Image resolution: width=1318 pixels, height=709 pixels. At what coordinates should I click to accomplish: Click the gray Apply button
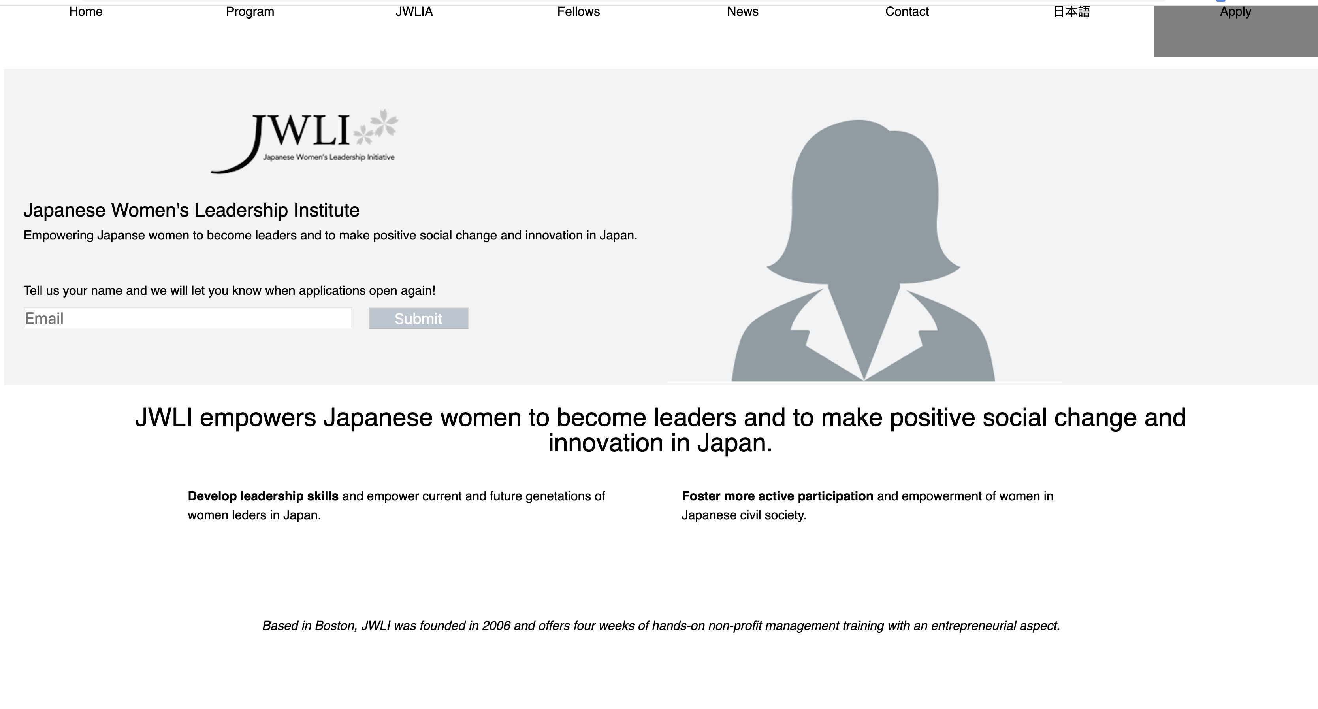point(1235,31)
